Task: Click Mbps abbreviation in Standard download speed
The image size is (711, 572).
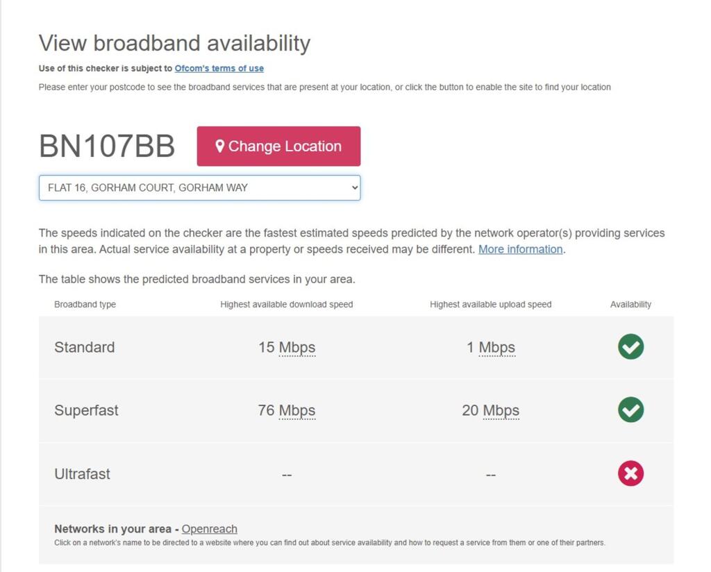Action: [297, 347]
